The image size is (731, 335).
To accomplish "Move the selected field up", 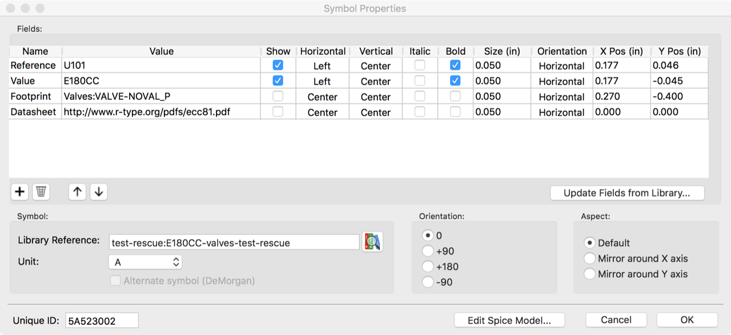I will point(77,192).
